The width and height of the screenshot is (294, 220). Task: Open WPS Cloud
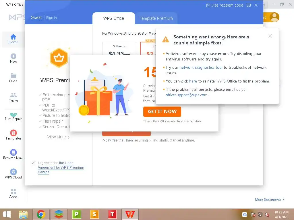[x=13, y=174]
